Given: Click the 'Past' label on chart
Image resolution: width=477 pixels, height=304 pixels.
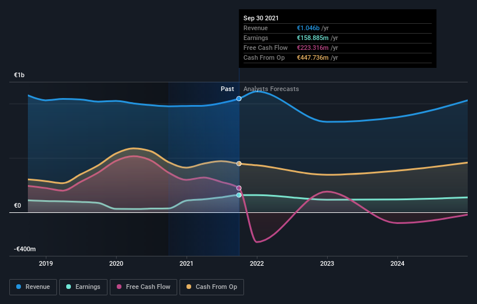Looking at the screenshot, I should pos(227,89).
